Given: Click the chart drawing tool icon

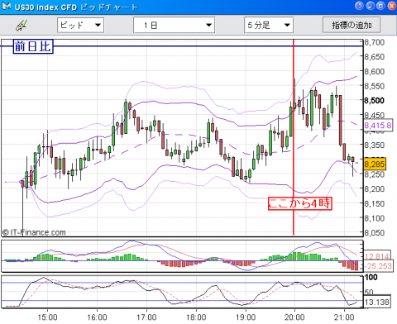Looking at the screenshot, I should [22, 26].
